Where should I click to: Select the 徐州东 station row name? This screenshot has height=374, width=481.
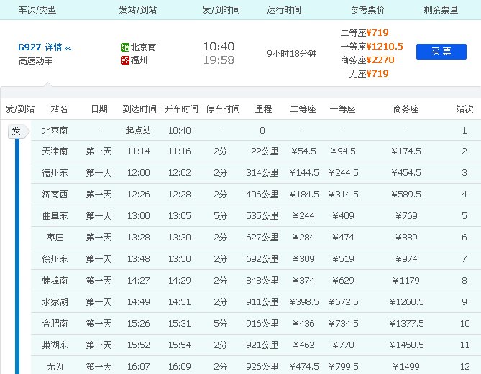55,259
